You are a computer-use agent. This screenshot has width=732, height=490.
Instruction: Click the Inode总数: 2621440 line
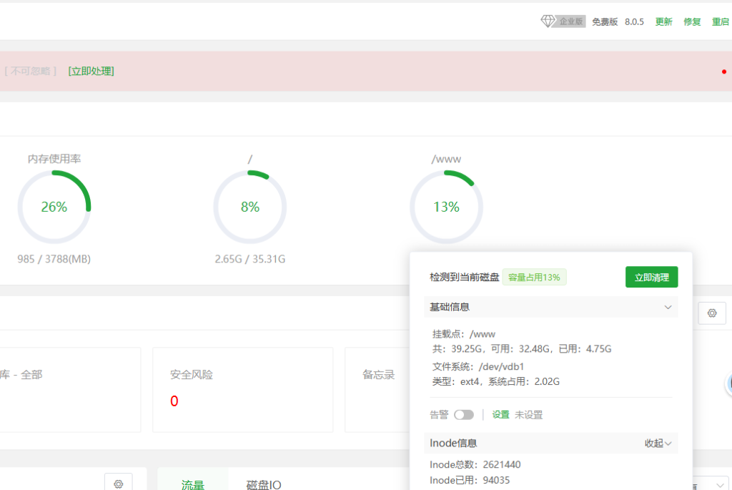coord(475,464)
